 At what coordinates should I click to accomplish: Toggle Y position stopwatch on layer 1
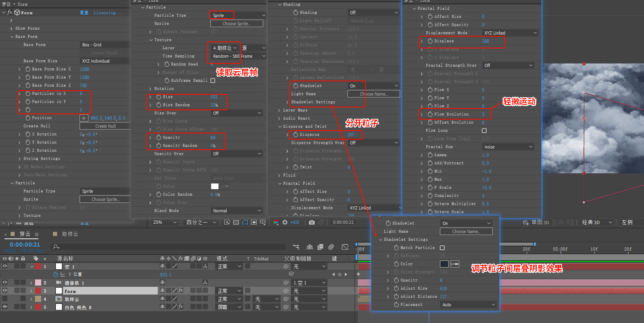click(x=56, y=275)
